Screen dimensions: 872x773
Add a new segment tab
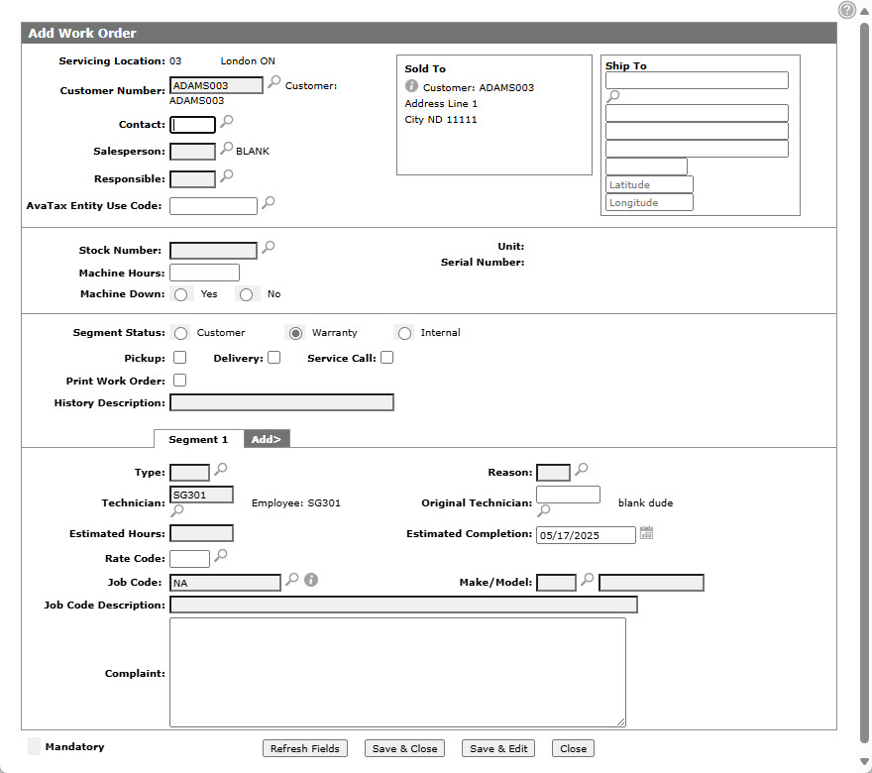pos(267,439)
